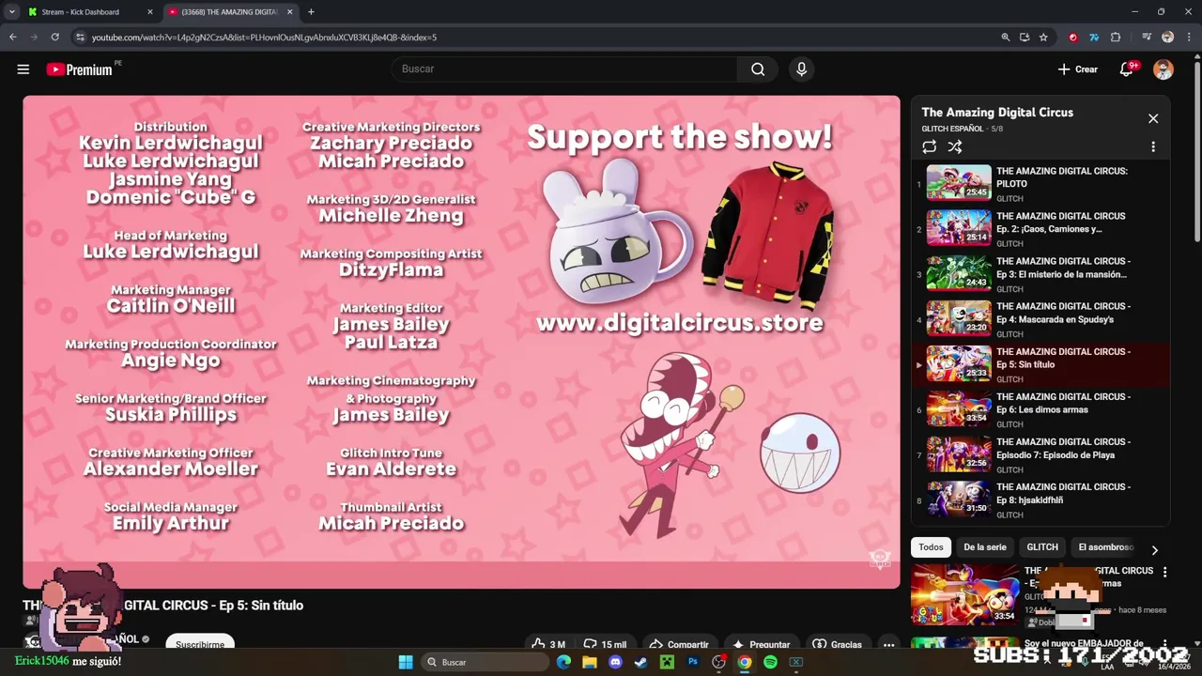The image size is (1202, 676).
Task: Reload the current page
Action: coord(55,38)
